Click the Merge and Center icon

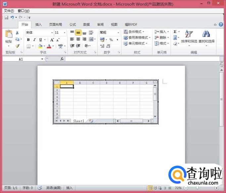tap(91, 39)
